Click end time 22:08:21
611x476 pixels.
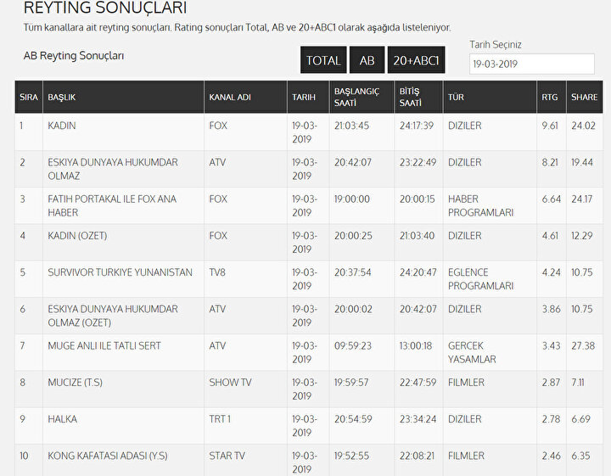[x=417, y=456]
